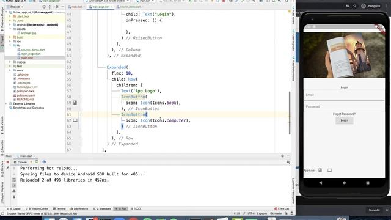The height and width of the screenshot is (220, 391).
Task: Trigger the Flutter hot reload lightning icon
Action: 31,162
